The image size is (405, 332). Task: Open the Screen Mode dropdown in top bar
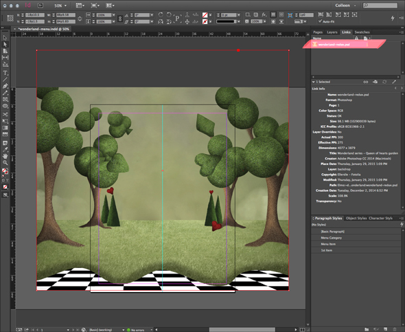click(95, 5)
